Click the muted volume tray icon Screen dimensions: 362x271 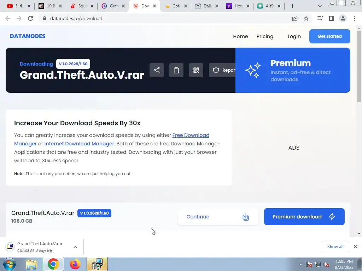pos(326,264)
